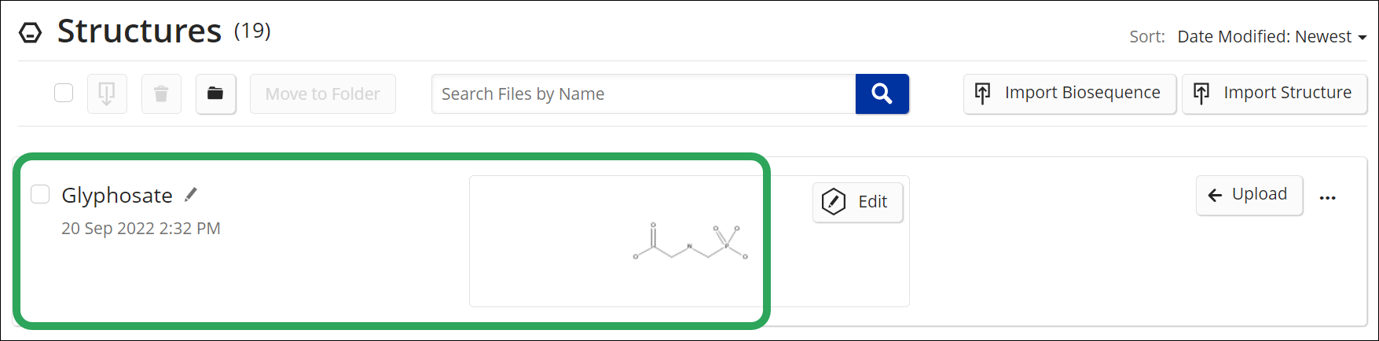Open the Glyphosate molecule thumbnail
This screenshot has height=341, width=1379.
689,241
